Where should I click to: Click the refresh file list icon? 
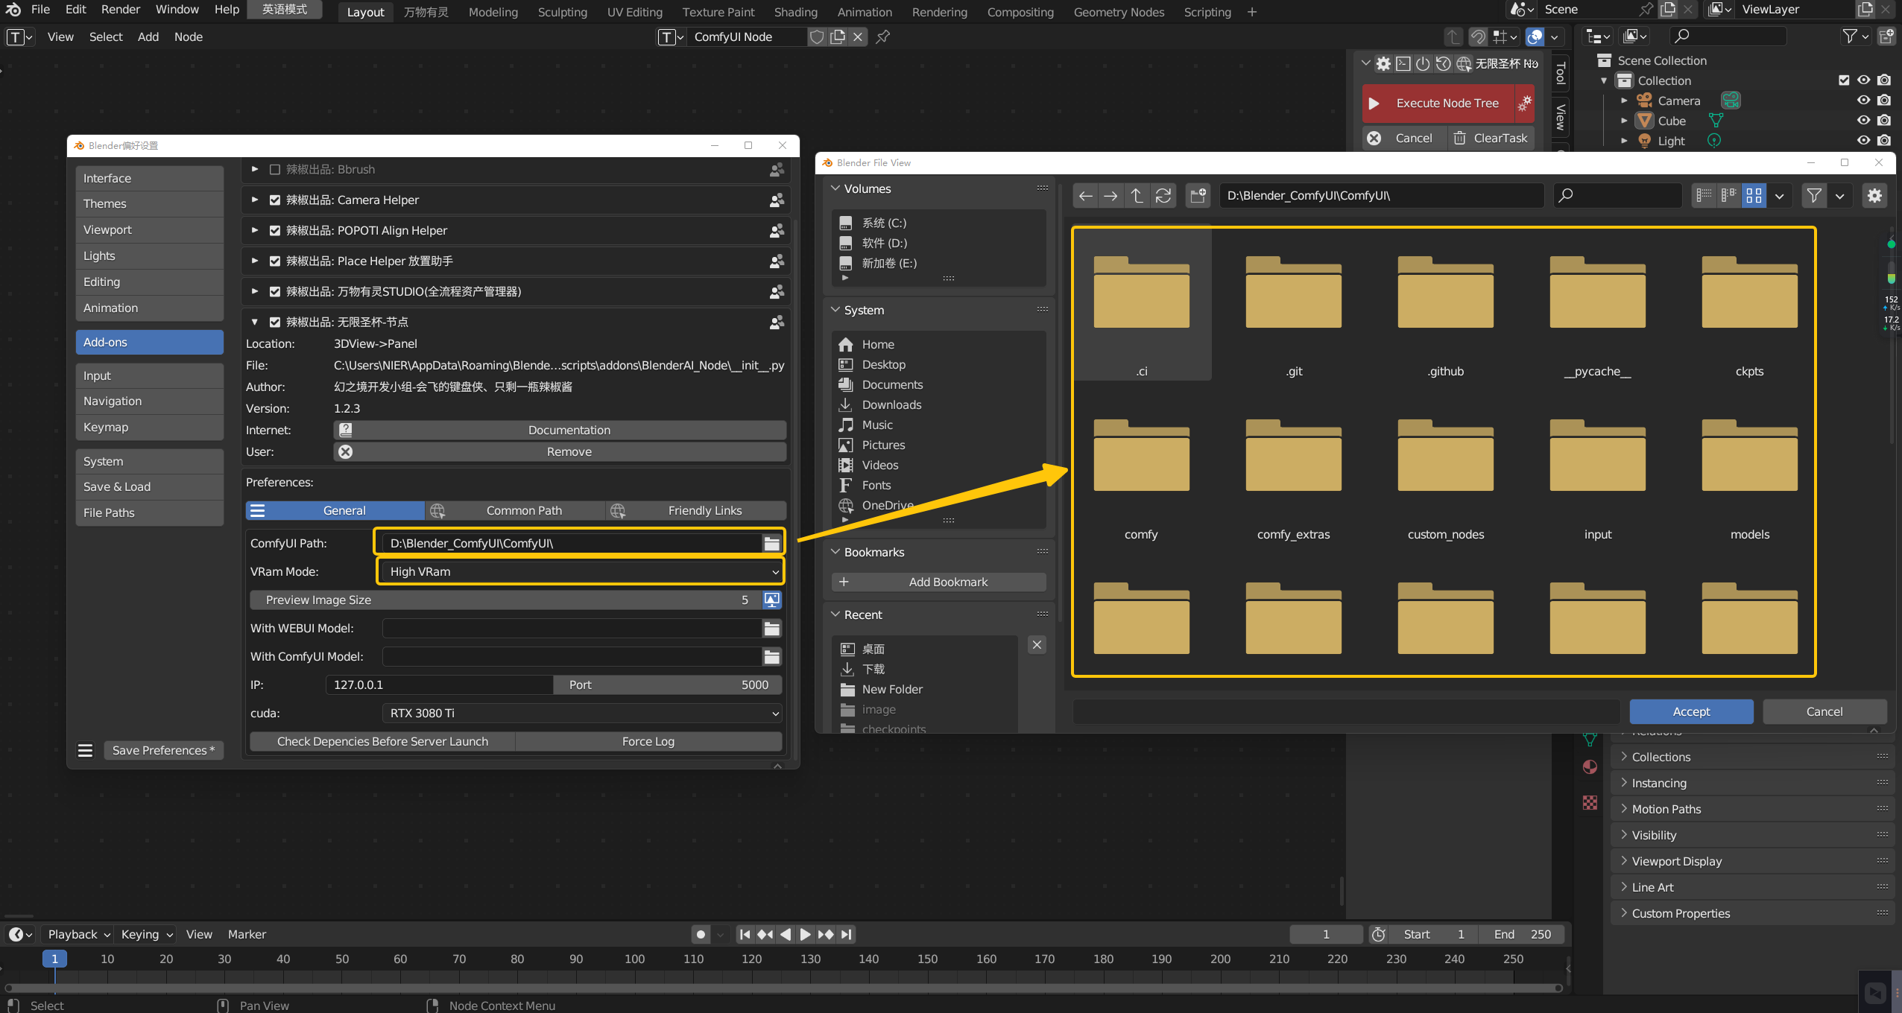pyautogui.click(x=1163, y=196)
